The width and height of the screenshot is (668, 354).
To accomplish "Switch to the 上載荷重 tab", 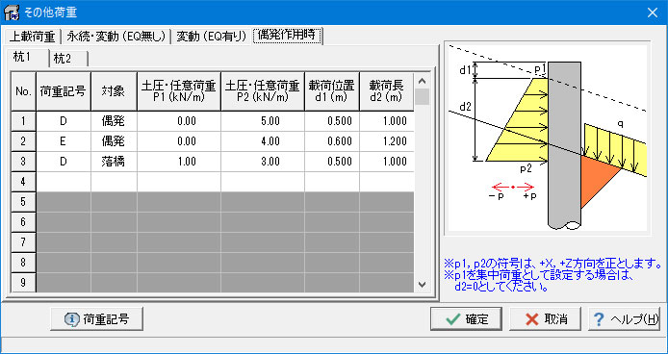I will click(x=32, y=37).
